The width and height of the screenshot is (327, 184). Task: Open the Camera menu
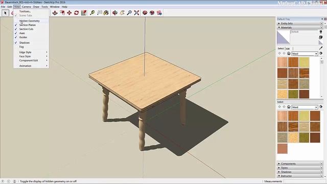(26, 7)
